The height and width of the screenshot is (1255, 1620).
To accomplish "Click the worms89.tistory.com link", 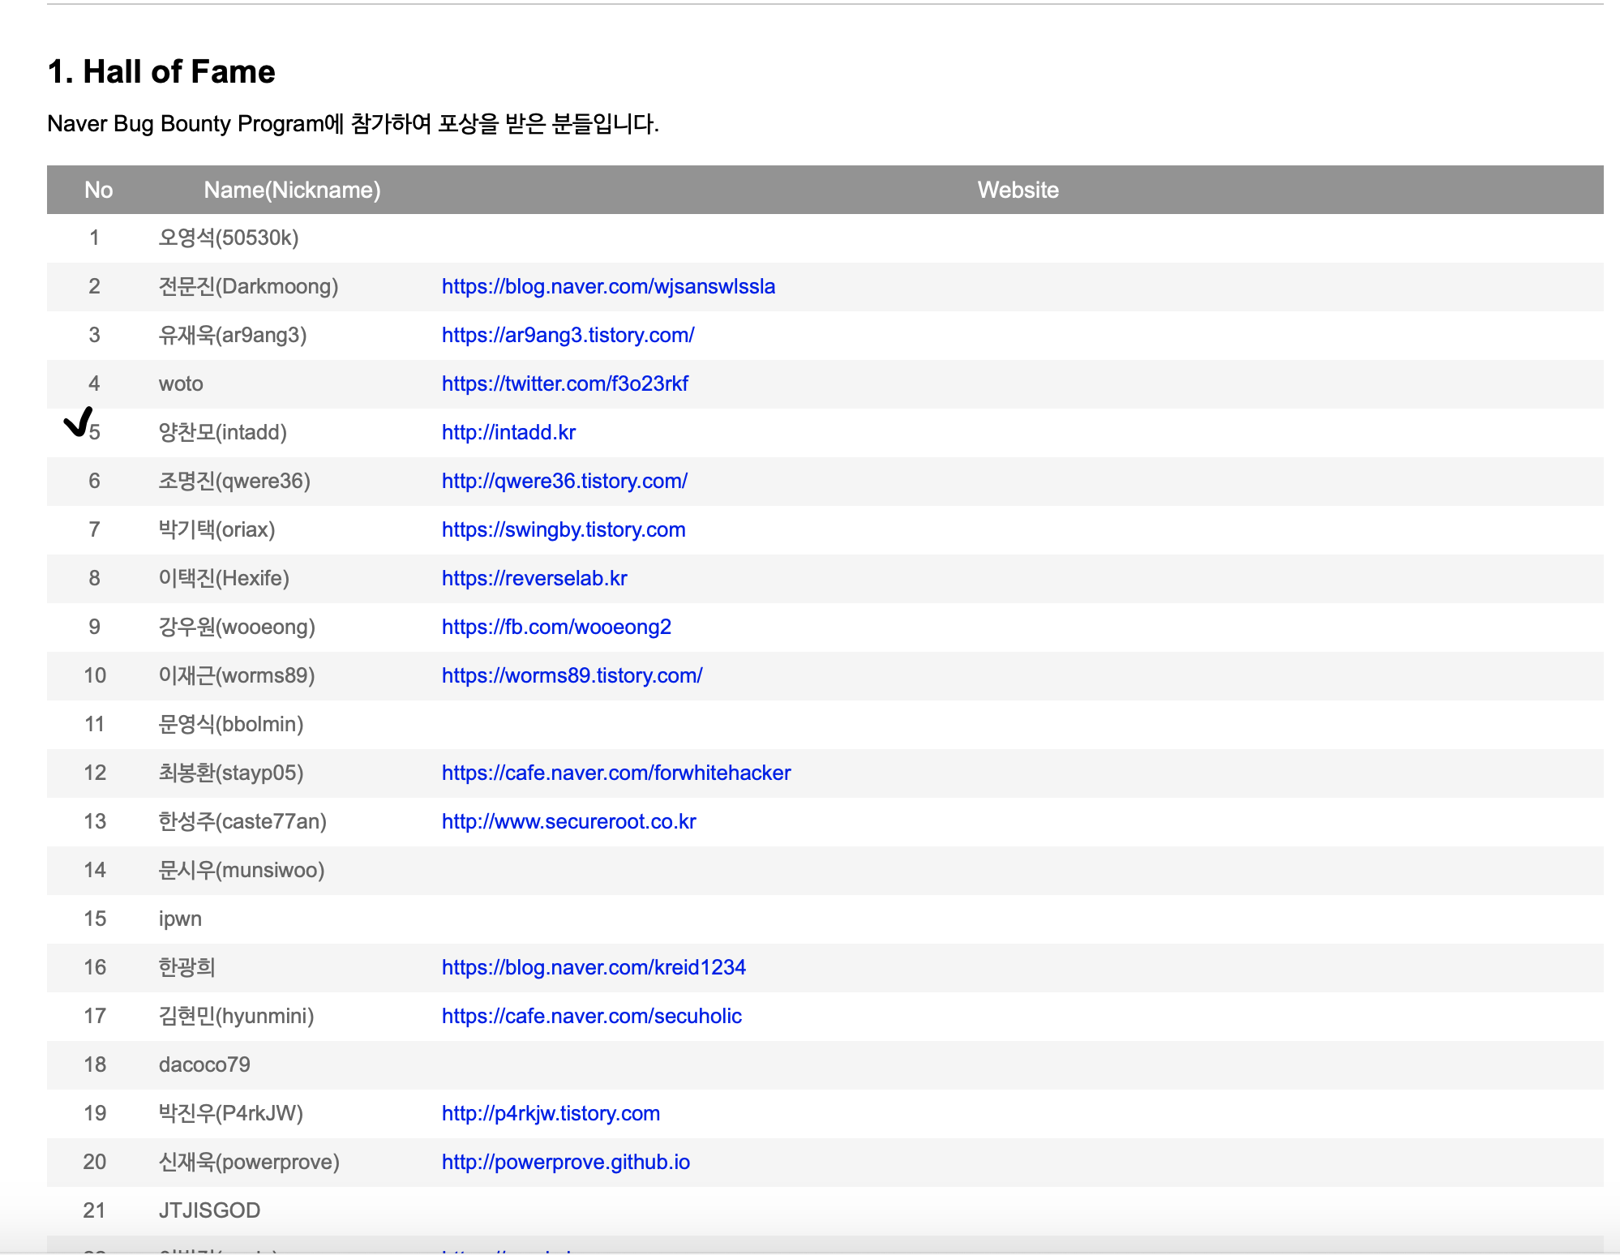I will [x=572, y=675].
